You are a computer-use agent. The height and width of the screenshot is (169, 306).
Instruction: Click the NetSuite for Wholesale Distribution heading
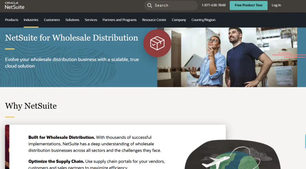(71, 38)
